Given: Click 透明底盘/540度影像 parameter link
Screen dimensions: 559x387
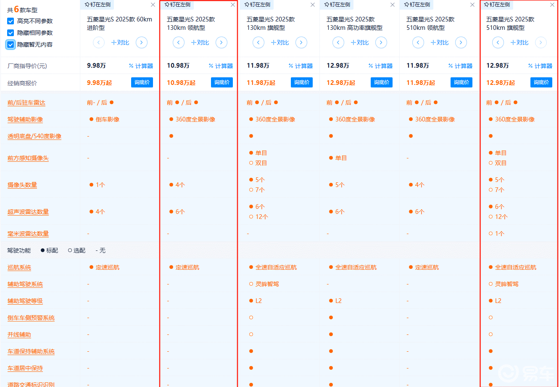Looking at the screenshot, I should pos(34,137).
